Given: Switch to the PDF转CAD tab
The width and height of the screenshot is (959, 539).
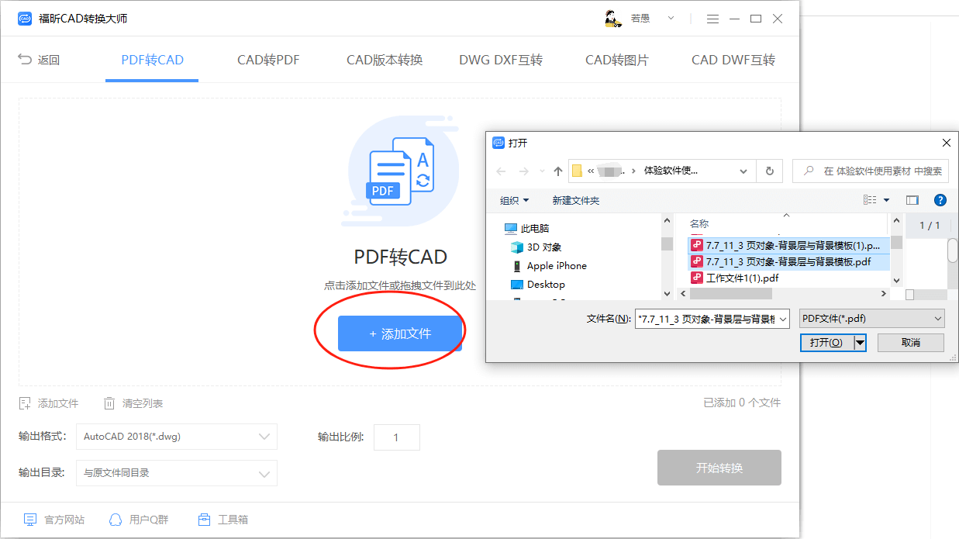Looking at the screenshot, I should point(152,60).
